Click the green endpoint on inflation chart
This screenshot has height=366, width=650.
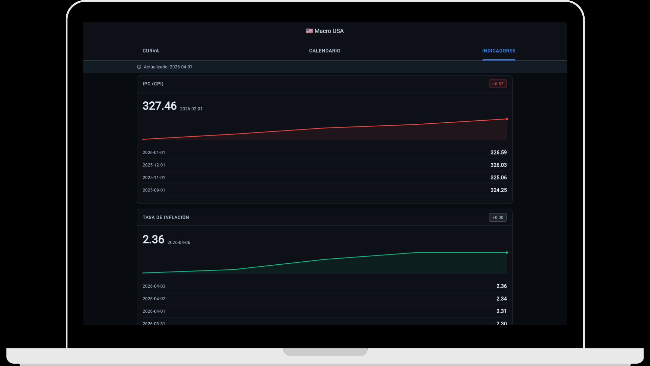(x=506, y=252)
